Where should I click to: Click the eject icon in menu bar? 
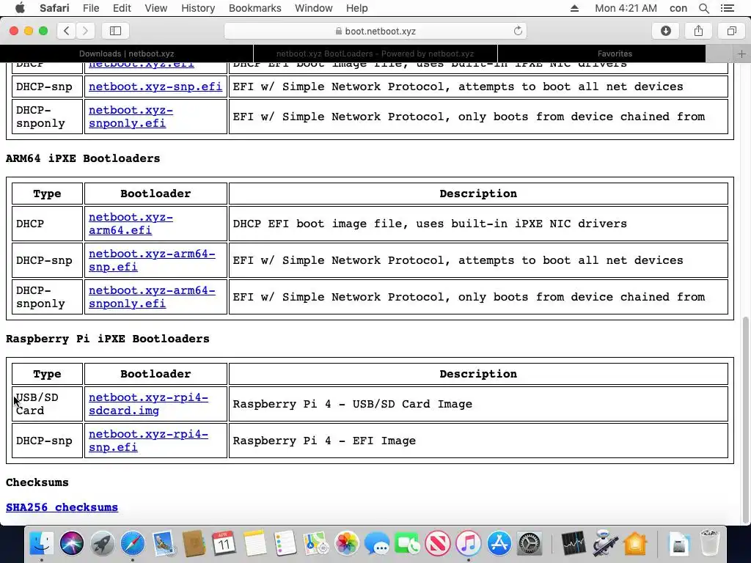coord(575,8)
